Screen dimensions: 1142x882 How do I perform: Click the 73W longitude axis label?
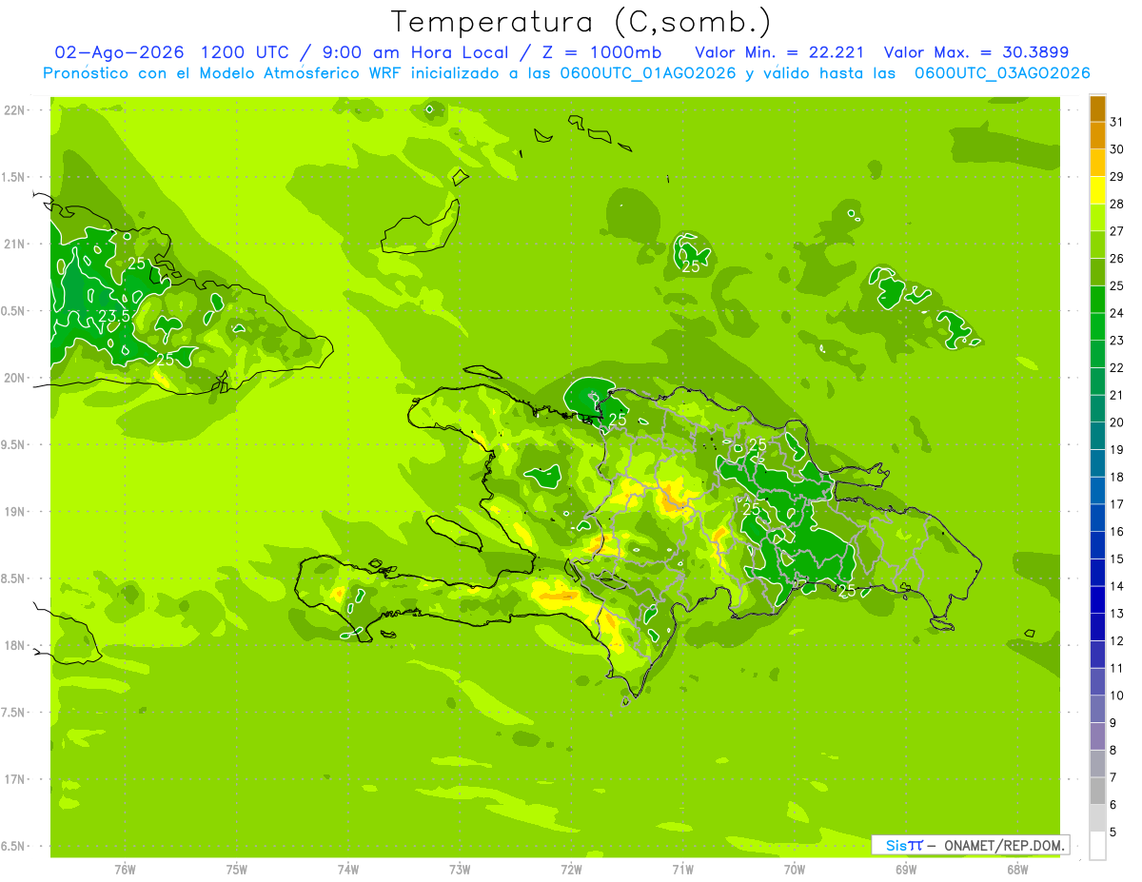[x=460, y=870]
